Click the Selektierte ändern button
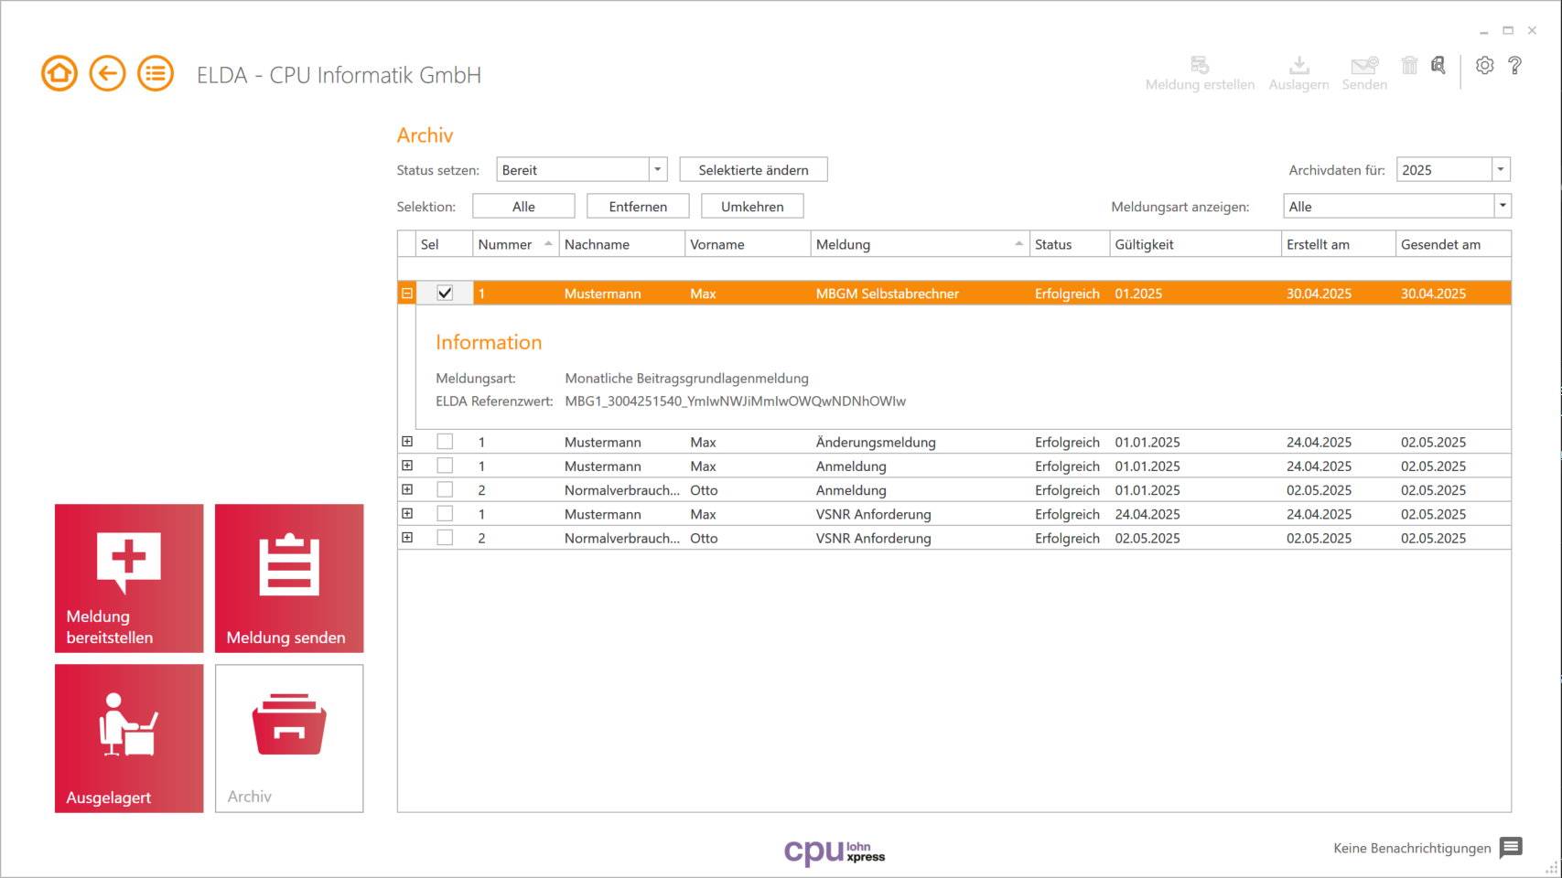Screen dimensions: 1562x878 click(x=753, y=170)
